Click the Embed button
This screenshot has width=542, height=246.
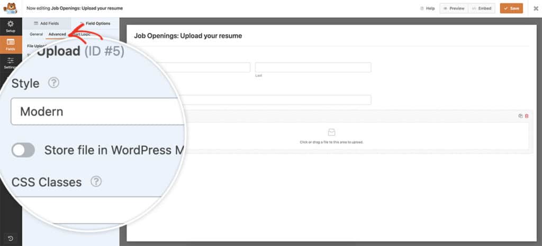pyautogui.click(x=482, y=8)
